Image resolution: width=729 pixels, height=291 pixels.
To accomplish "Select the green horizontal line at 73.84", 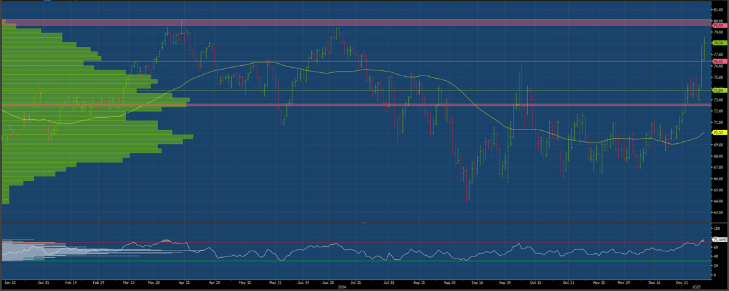I will coord(355,90).
